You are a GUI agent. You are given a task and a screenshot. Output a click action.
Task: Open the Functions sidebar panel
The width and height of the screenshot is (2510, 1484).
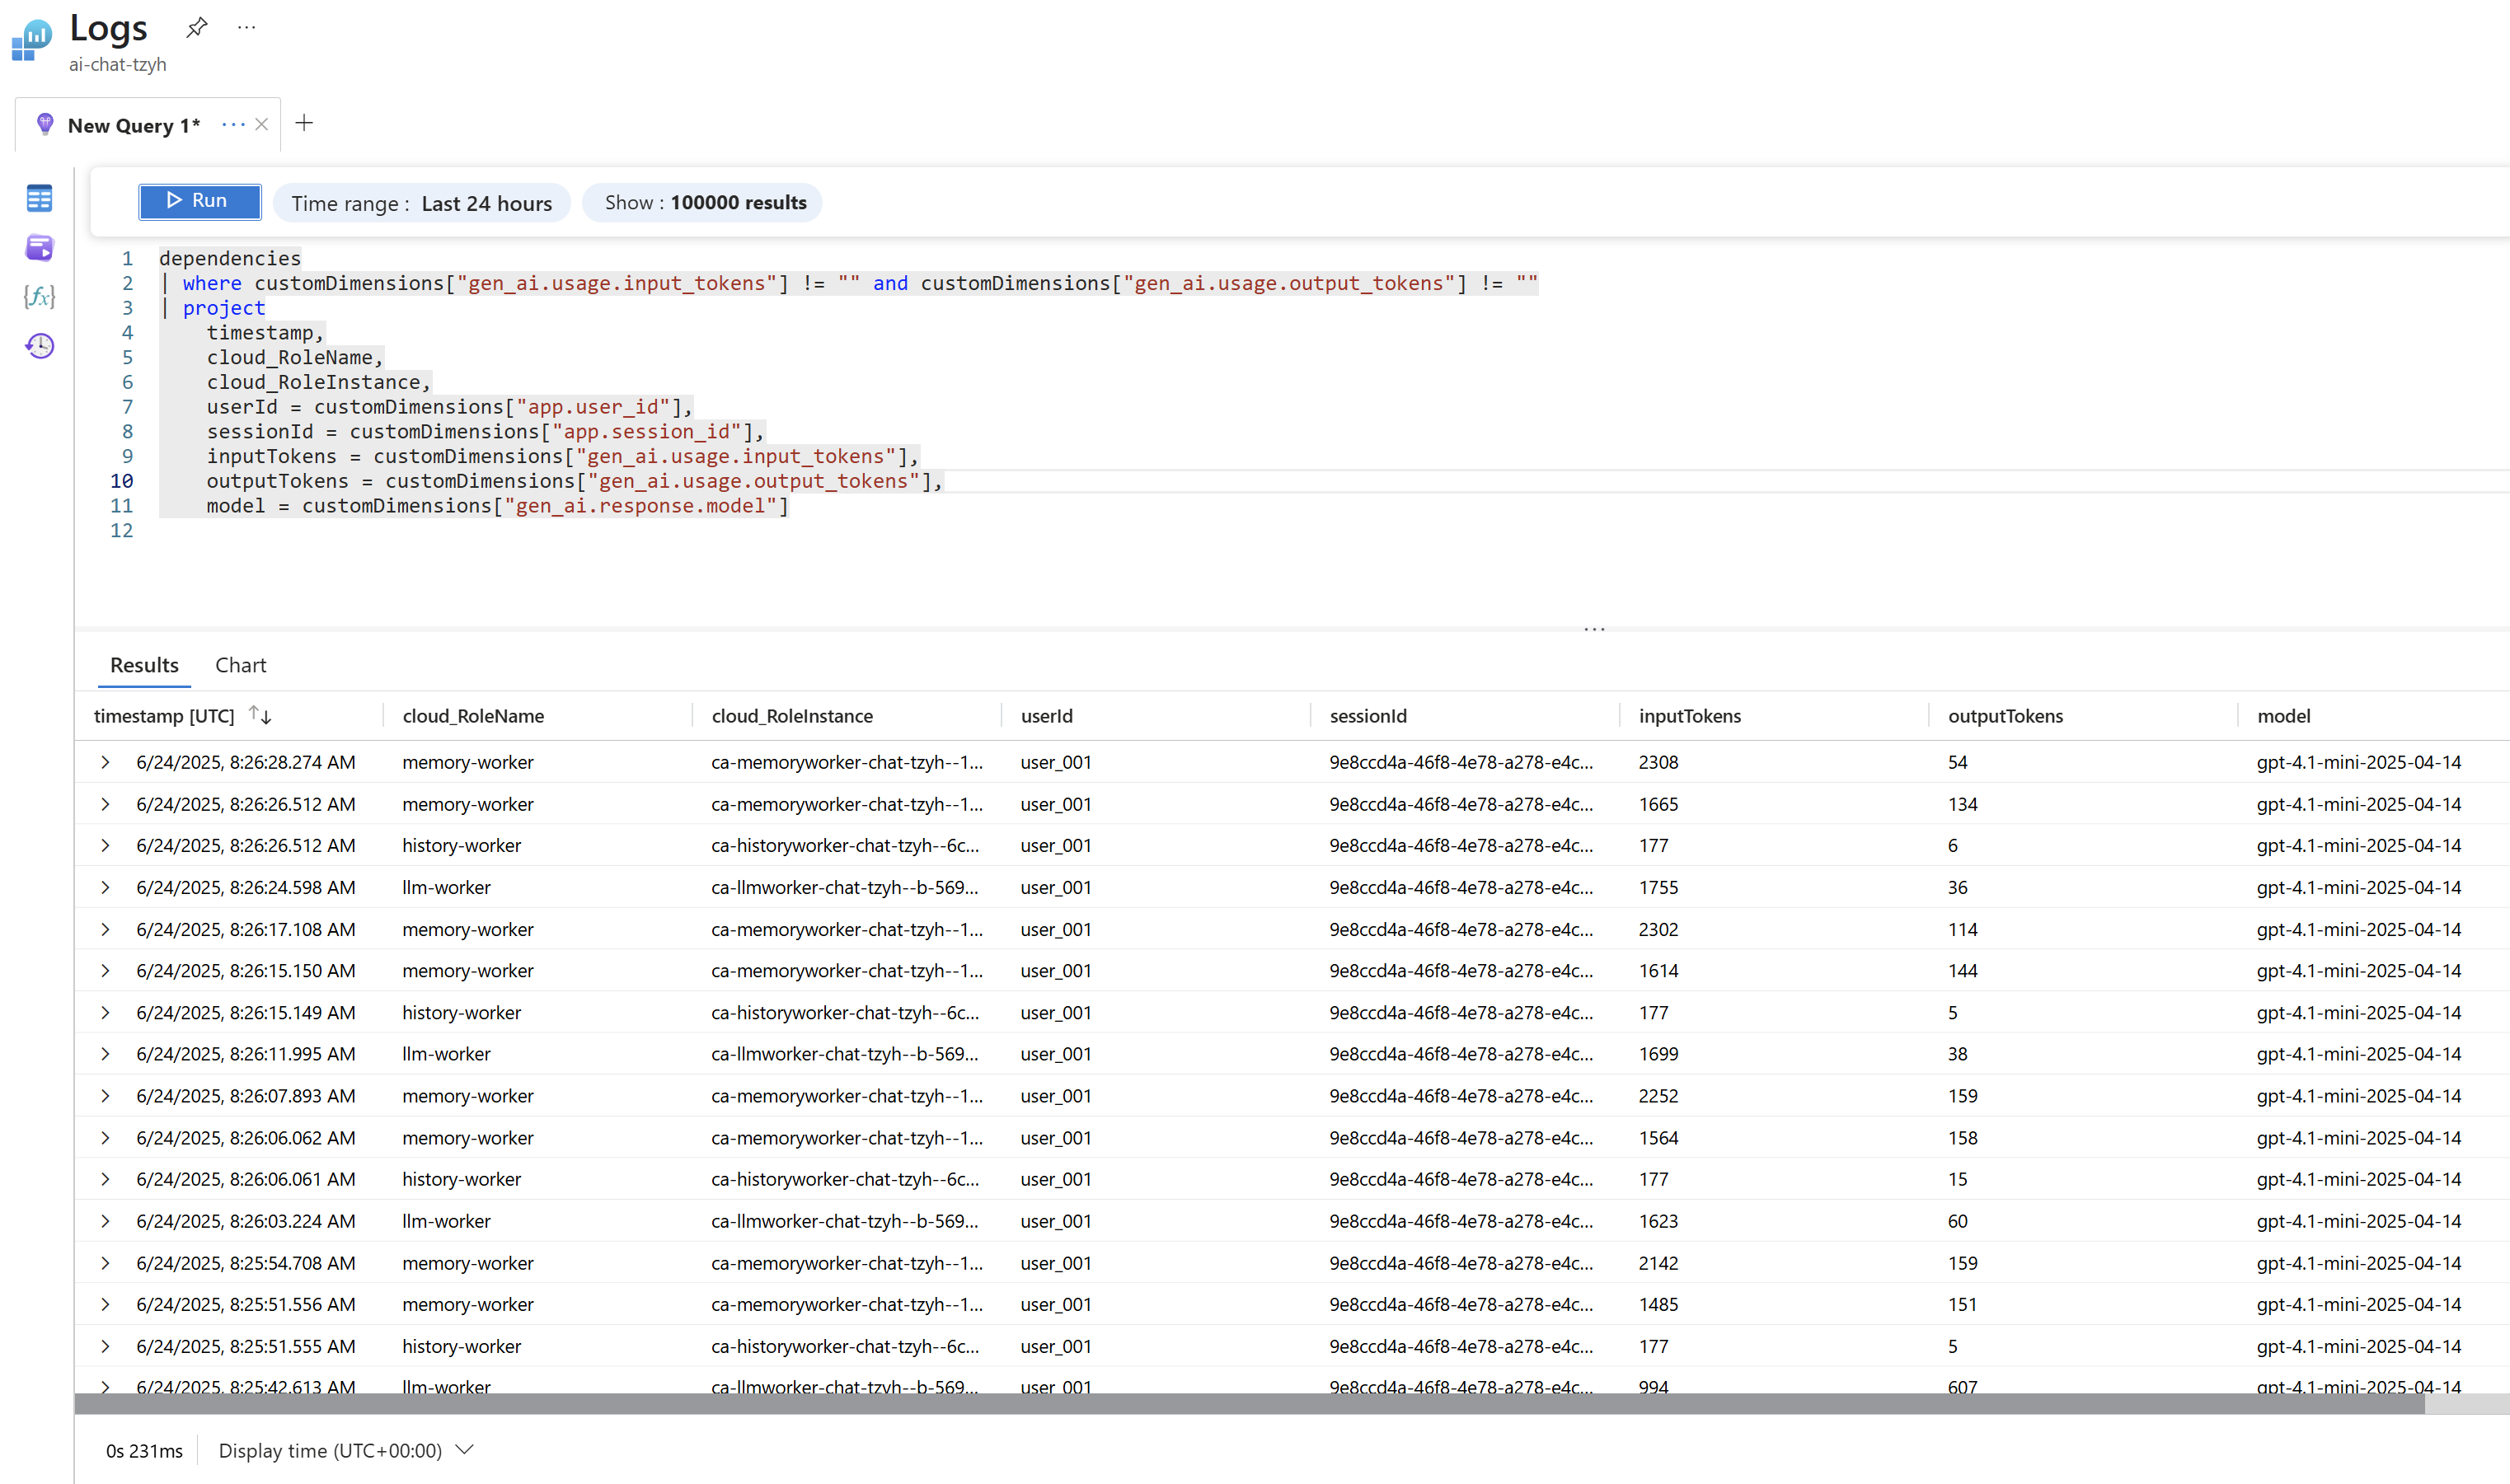coord(39,296)
